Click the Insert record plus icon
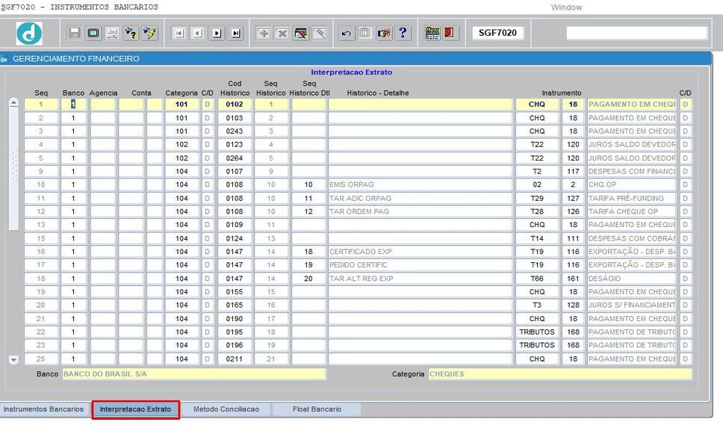 [264, 33]
